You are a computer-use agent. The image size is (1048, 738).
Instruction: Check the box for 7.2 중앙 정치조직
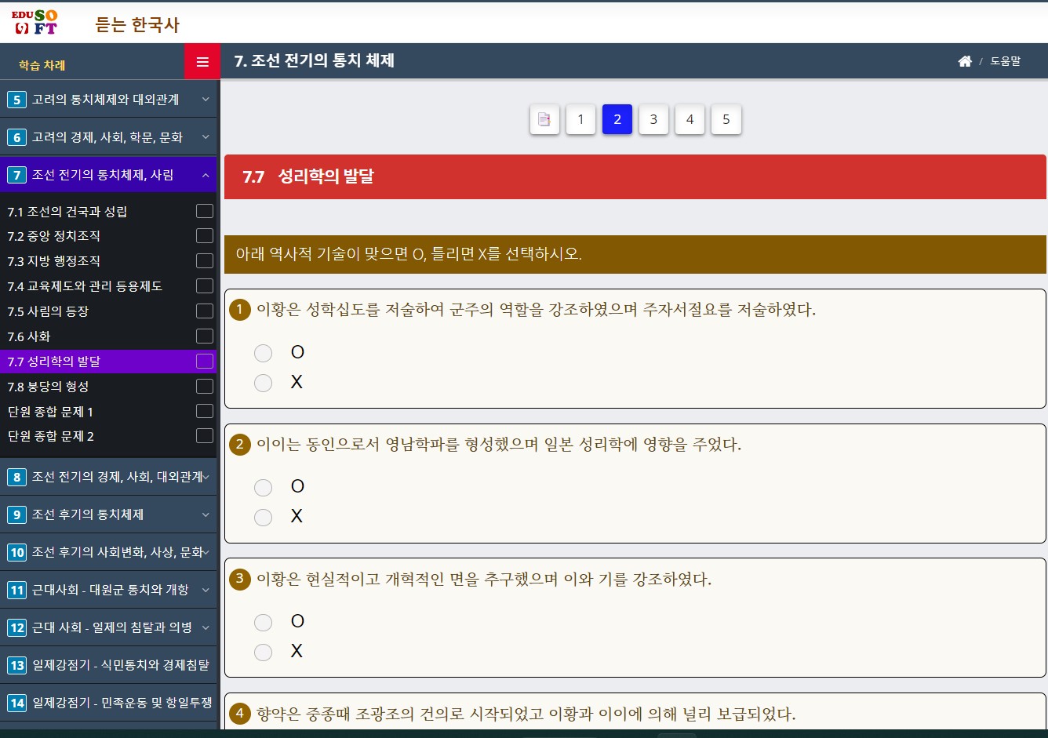click(x=205, y=235)
